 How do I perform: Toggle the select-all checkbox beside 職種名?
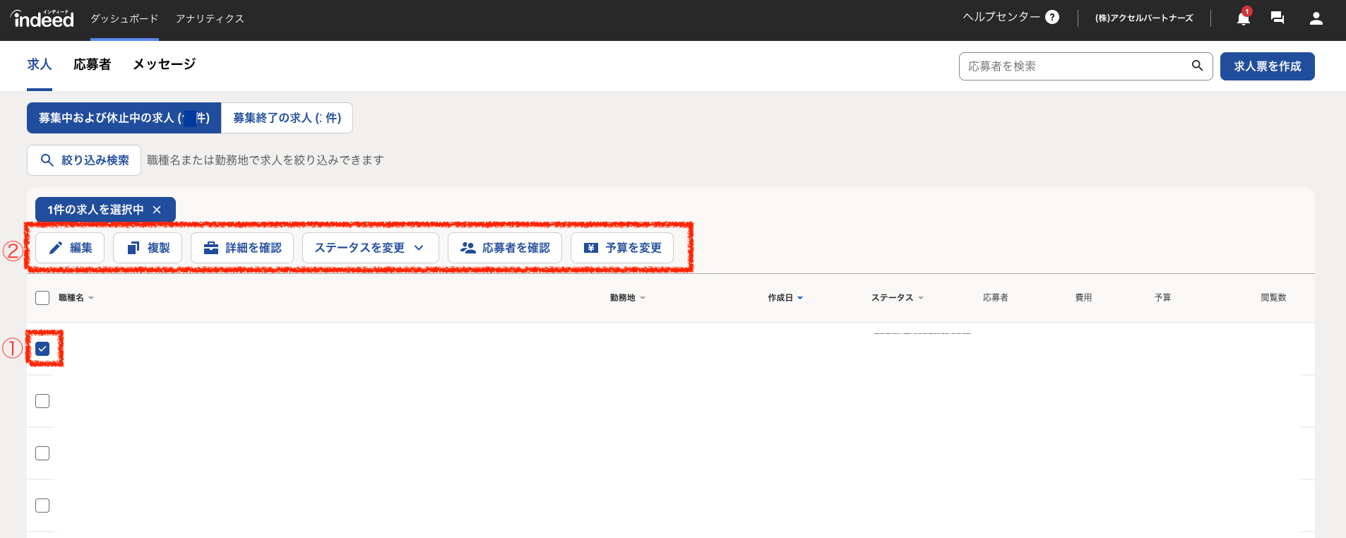tap(42, 298)
